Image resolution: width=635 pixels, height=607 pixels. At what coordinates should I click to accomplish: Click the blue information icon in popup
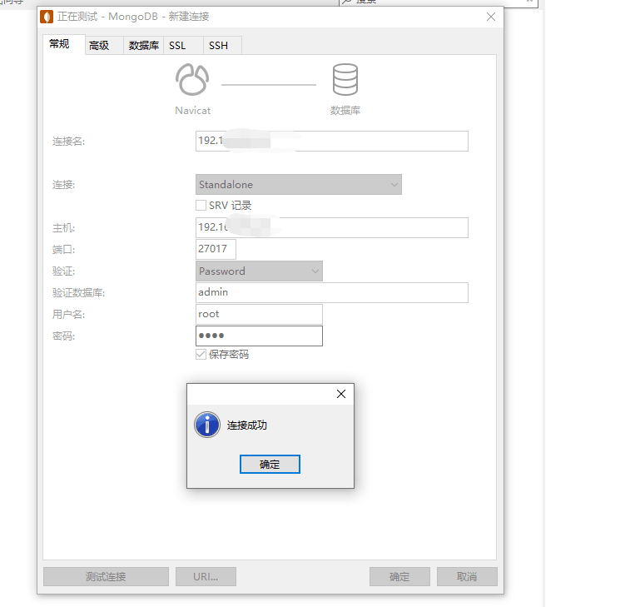206,425
